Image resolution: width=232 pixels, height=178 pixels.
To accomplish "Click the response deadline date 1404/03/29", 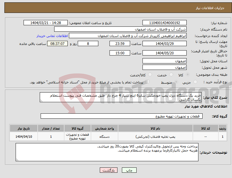I will 165,44.
